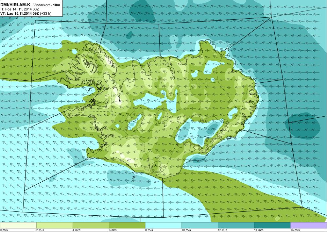Click the 4–6 m/s green legend swatch
327x232 pixels.
[91, 225]
